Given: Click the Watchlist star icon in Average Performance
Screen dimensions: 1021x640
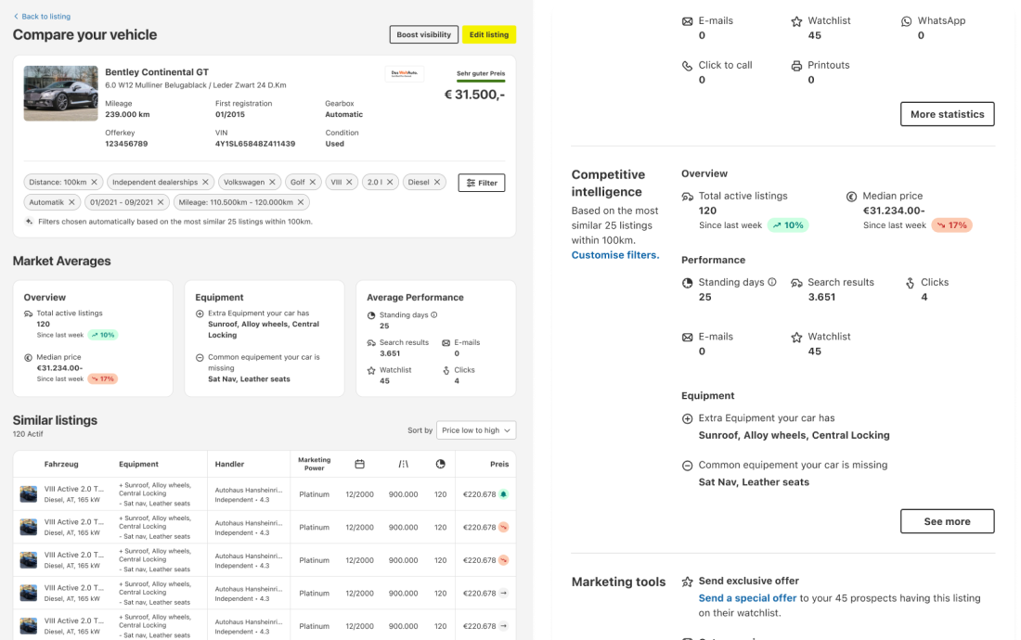Looking at the screenshot, I should click(x=371, y=370).
